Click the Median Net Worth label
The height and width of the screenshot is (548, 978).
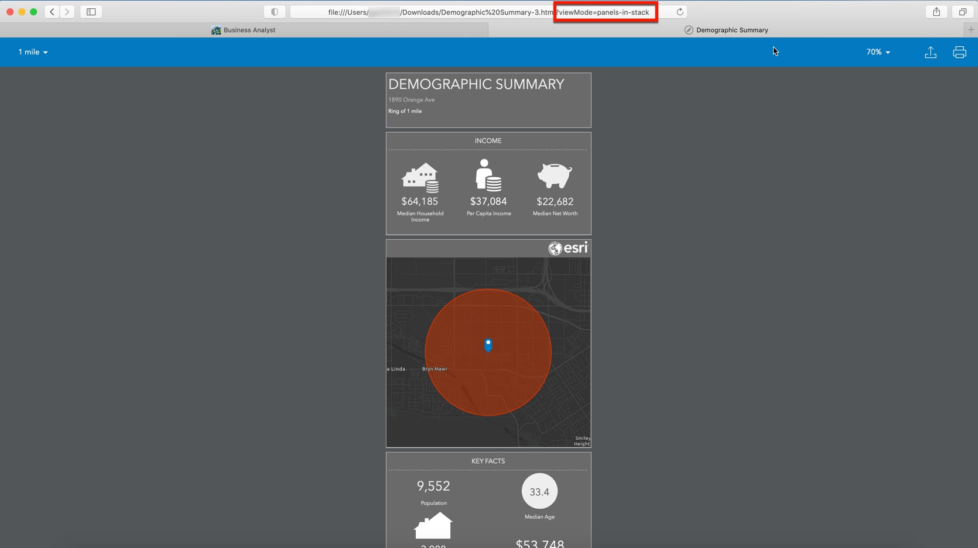(555, 213)
